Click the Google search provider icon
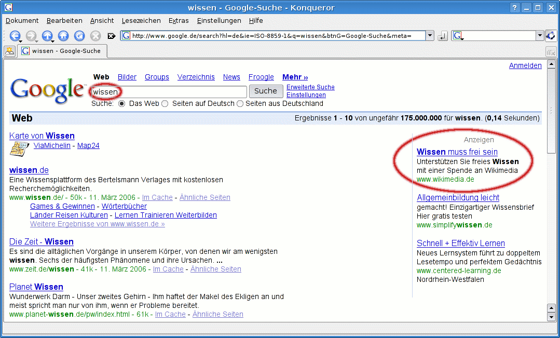Screen dimensions: 560x338 pyautogui.click(x=458, y=36)
